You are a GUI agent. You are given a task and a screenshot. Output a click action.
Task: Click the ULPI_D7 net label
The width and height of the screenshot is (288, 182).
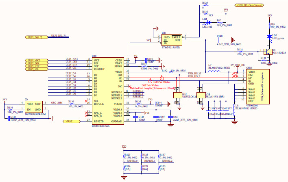[71, 74]
